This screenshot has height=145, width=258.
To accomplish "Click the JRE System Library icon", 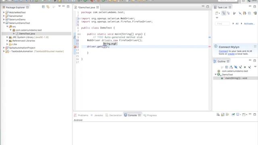I will [x=10, y=37].
